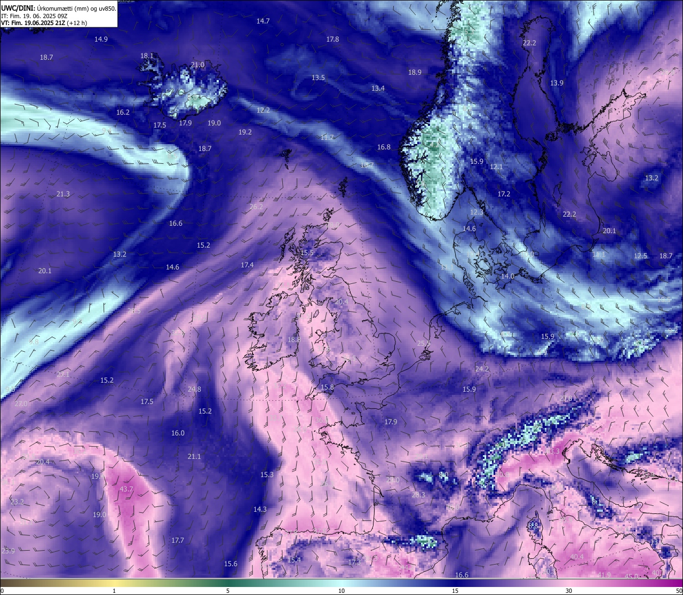Select the 16.0 value label
Image resolution: width=683 pixels, height=595 pixels.
pos(178,433)
